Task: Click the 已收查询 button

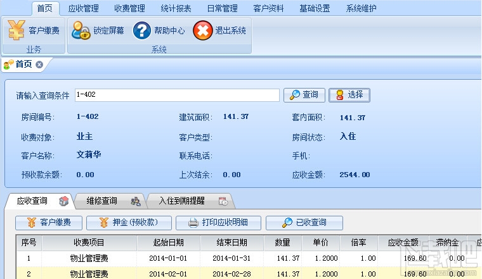Action: pos(304,223)
